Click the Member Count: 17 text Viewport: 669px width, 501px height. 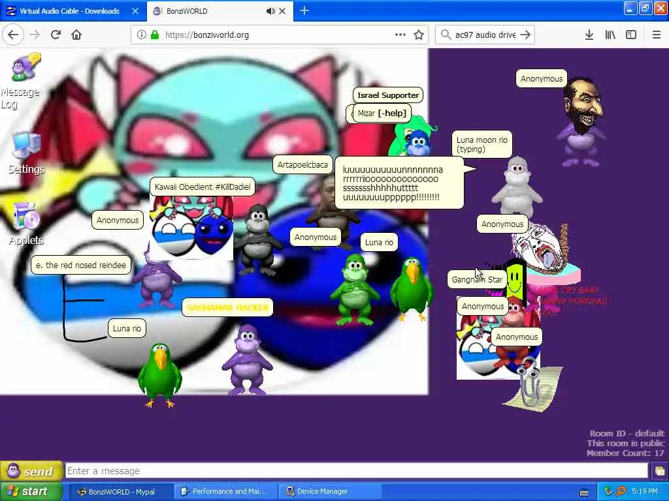click(625, 453)
